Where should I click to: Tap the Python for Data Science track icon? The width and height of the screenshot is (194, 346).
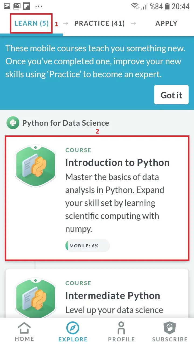(x=13, y=123)
